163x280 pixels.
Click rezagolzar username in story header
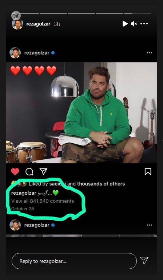(x=38, y=24)
